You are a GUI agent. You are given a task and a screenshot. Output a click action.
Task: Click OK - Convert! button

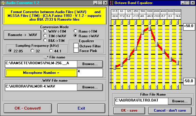[x=28, y=108]
